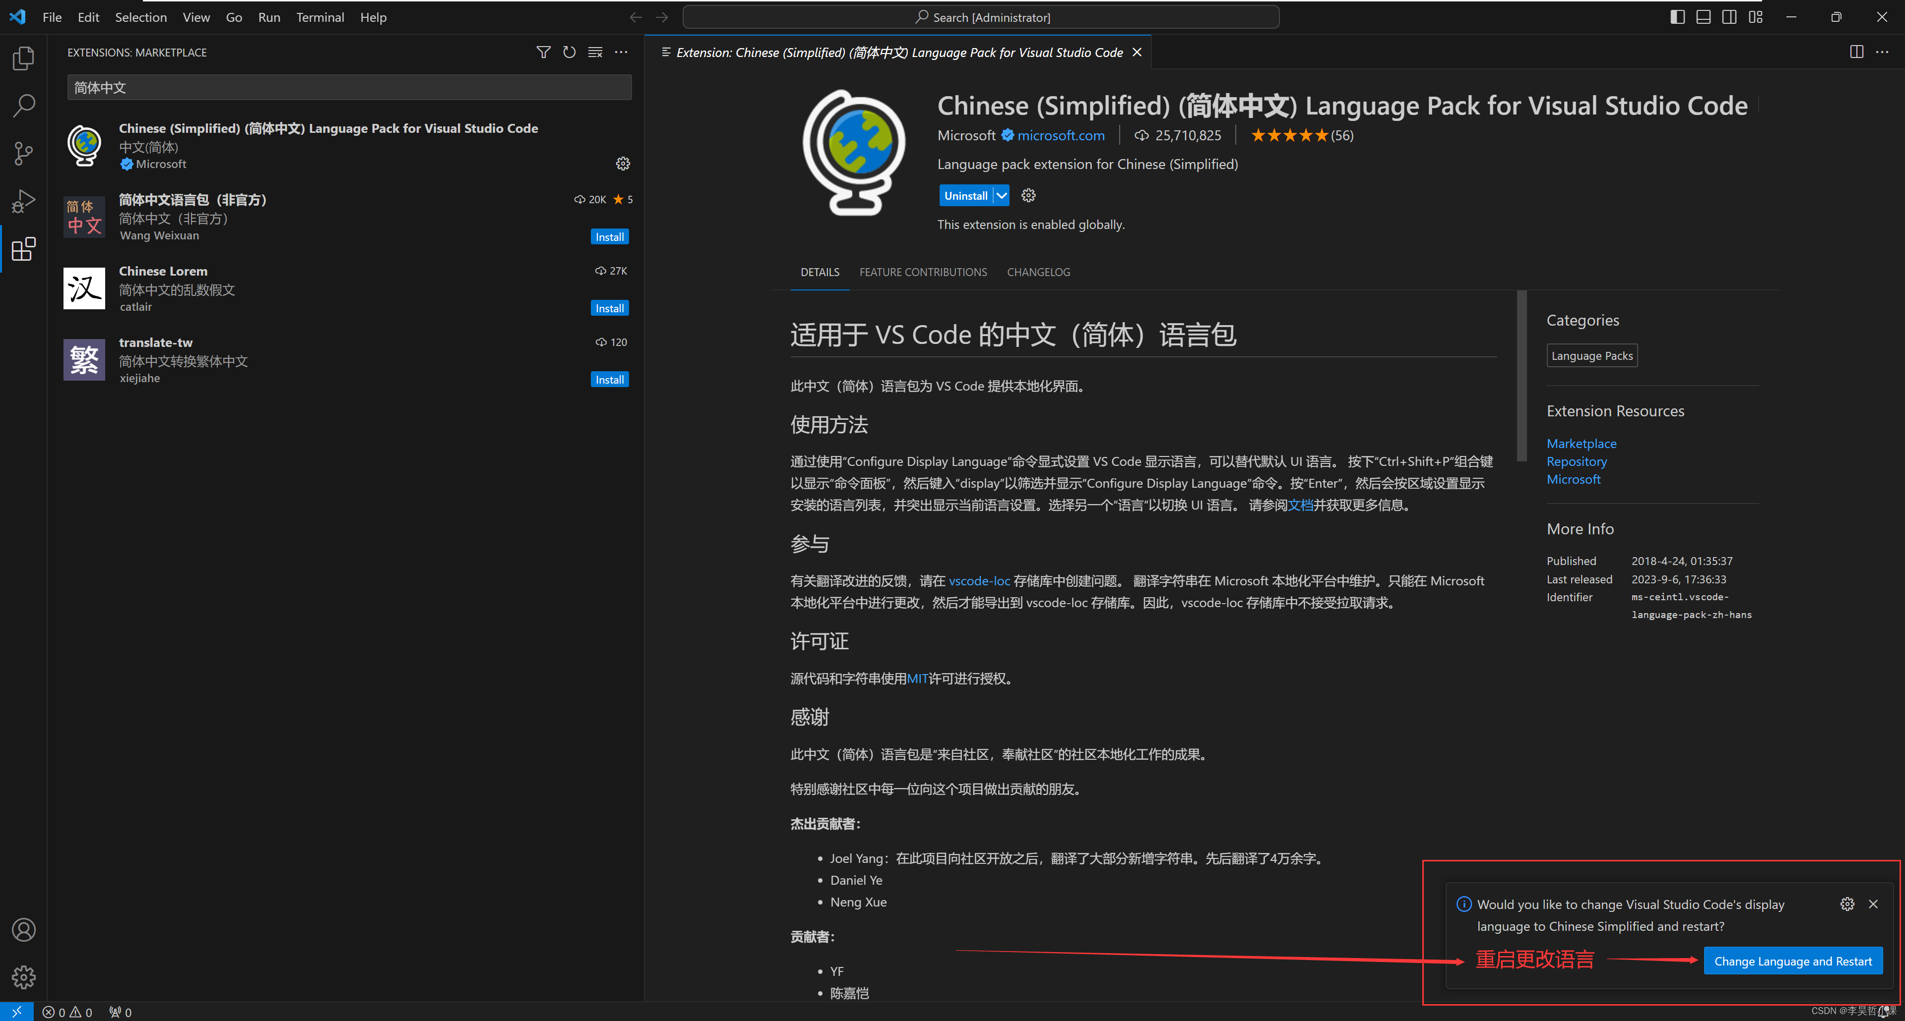The width and height of the screenshot is (1905, 1021).
Task: Toggle the secondary side bar layout icon
Action: click(x=1729, y=17)
